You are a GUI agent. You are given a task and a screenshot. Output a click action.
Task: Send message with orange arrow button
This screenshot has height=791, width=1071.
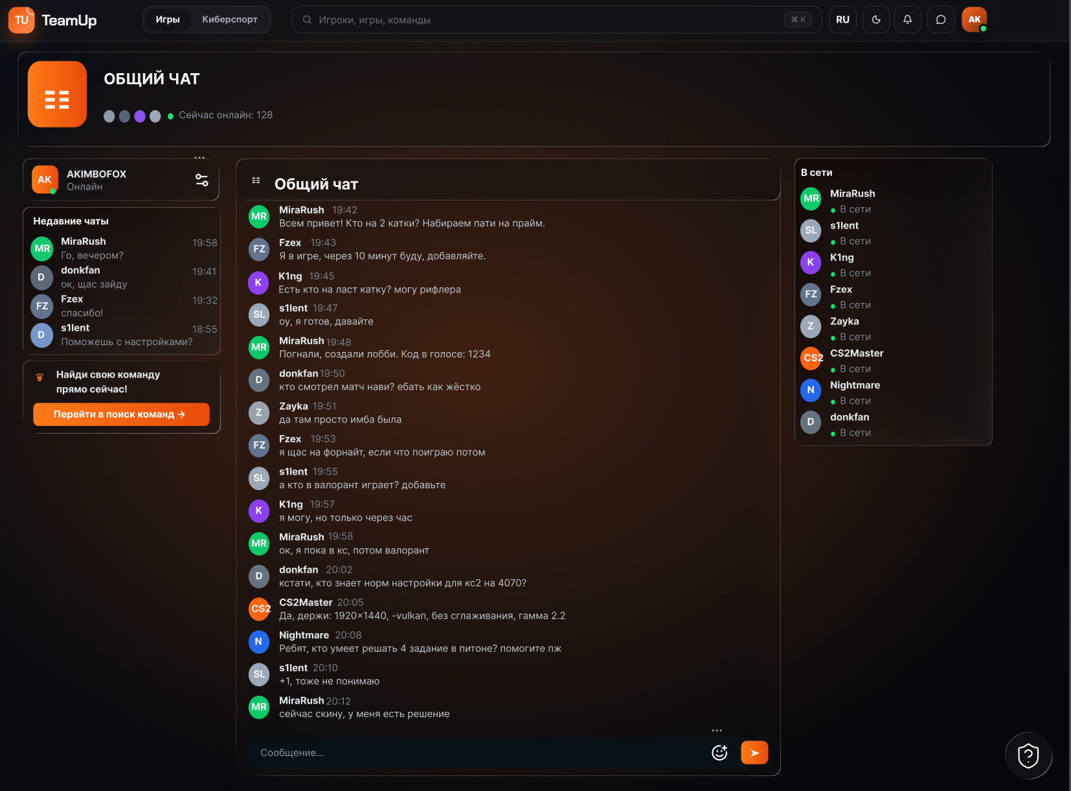(754, 753)
